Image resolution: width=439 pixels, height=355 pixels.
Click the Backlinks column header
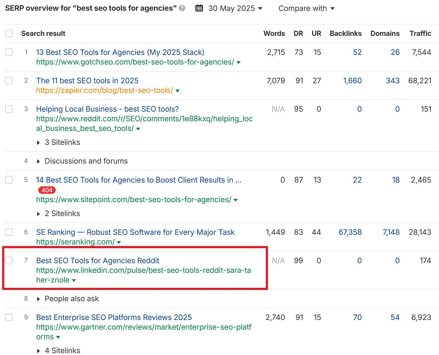pyautogui.click(x=346, y=33)
